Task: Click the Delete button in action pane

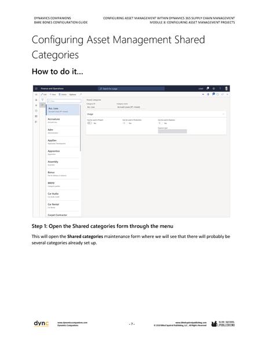Action: [63, 94]
